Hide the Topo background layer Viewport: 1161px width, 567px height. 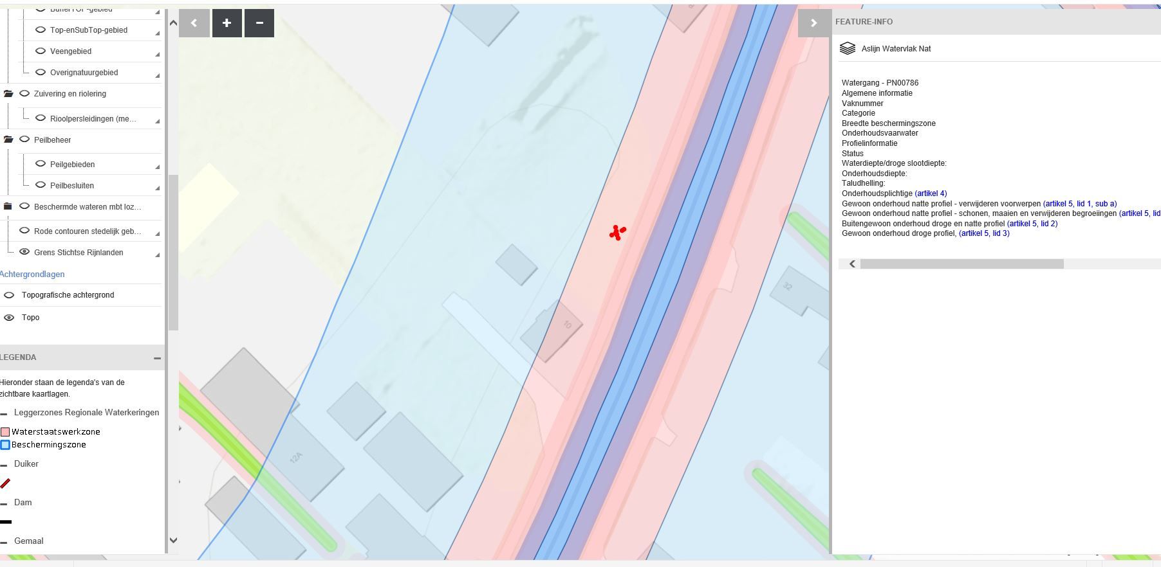point(9,318)
